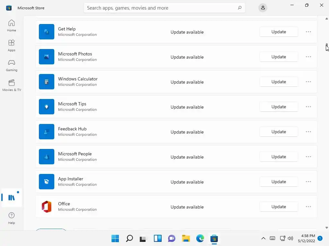Update the Get Help app
Viewport: 329px width, 246px height.
click(x=279, y=32)
